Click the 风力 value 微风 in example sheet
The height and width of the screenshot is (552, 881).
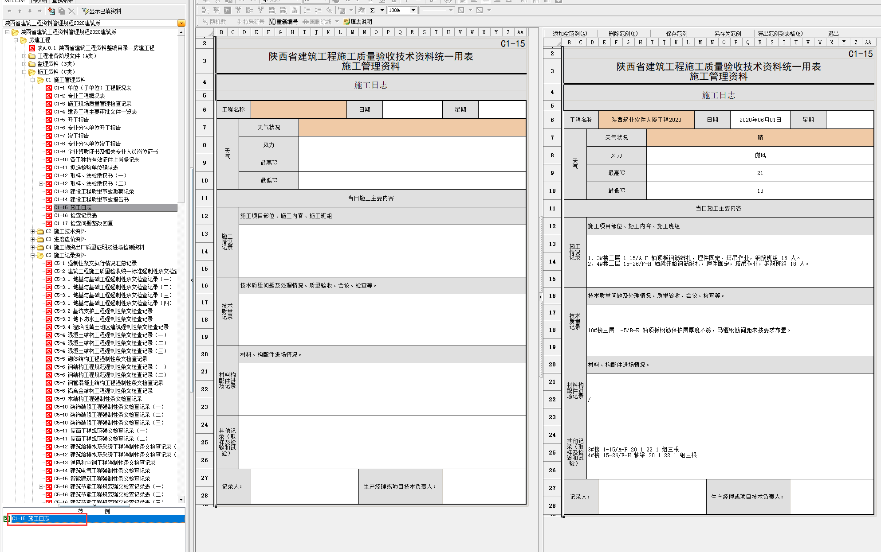(x=760, y=155)
